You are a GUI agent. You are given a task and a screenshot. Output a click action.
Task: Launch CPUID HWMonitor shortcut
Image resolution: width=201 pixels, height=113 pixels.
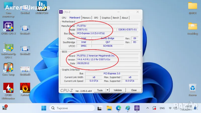pyautogui.click(x=8, y=88)
